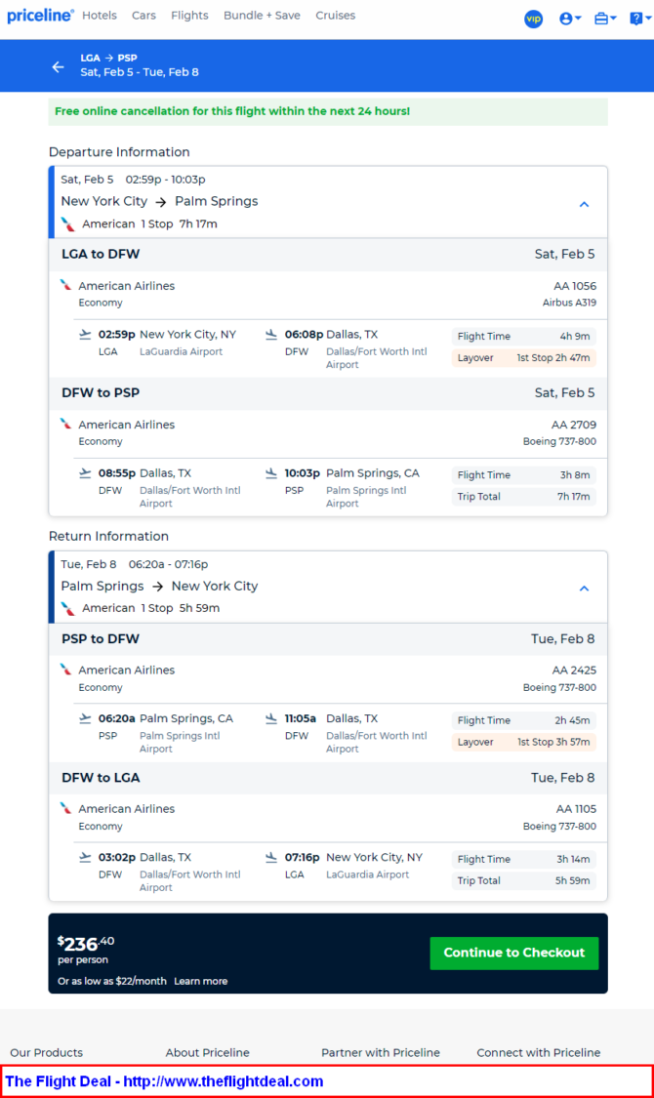The image size is (654, 1098).
Task: Collapse the departure flight details chevron
Action: (584, 204)
